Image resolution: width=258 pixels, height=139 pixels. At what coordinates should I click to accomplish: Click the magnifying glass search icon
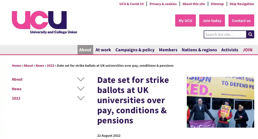tap(250, 34)
